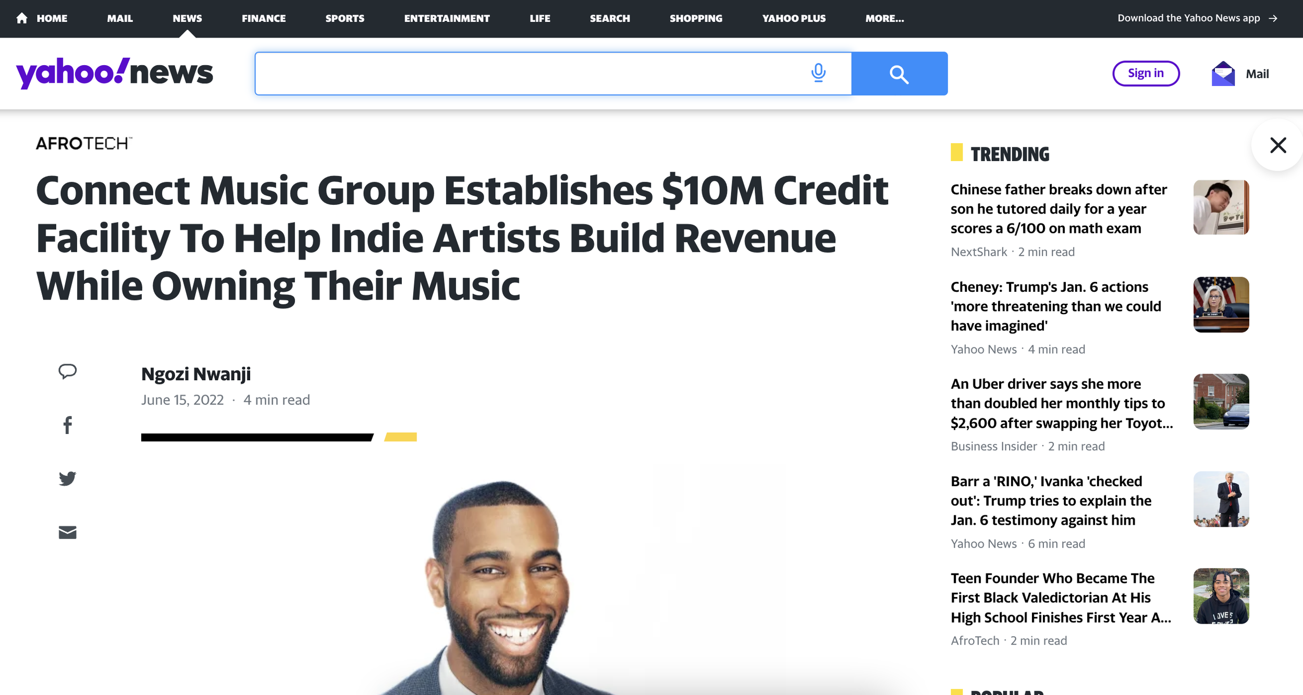Share article via Facebook icon

click(x=67, y=425)
